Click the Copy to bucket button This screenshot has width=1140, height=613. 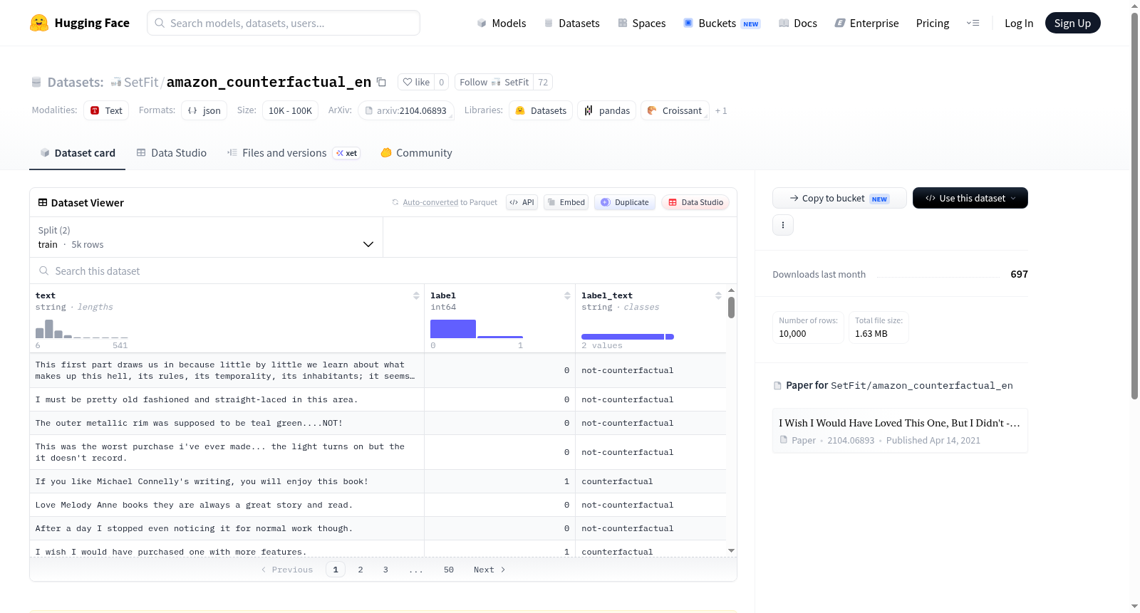[839, 198]
